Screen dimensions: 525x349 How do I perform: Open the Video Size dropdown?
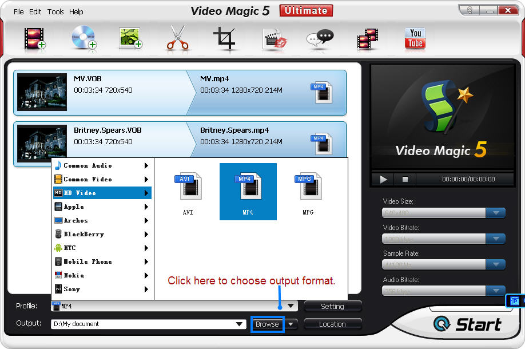(x=496, y=213)
